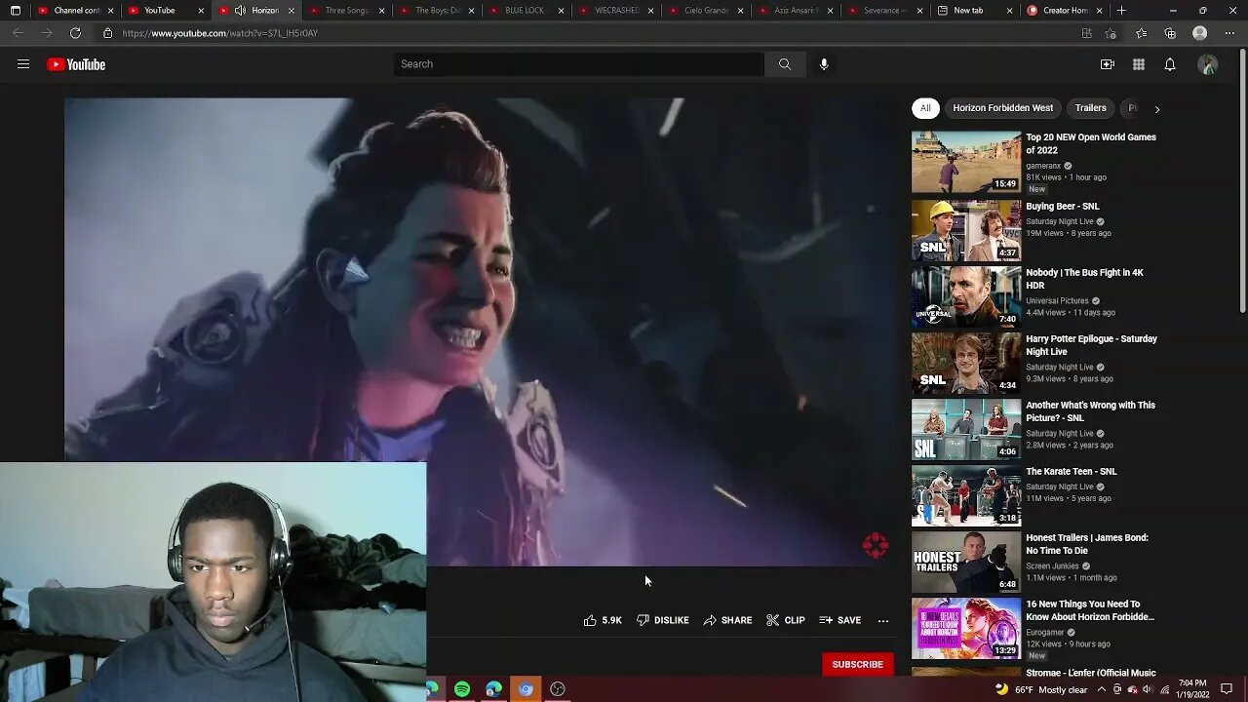The width and height of the screenshot is (1248, 702).
Task: Dislike the video
Action: point(663,620)
